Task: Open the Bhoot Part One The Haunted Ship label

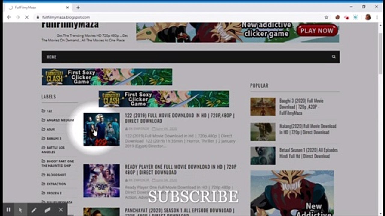Action: pyautogui.click(x=58, y=163)
